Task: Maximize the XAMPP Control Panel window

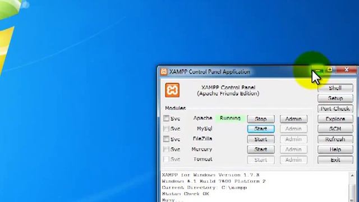Action: point(330,70)
